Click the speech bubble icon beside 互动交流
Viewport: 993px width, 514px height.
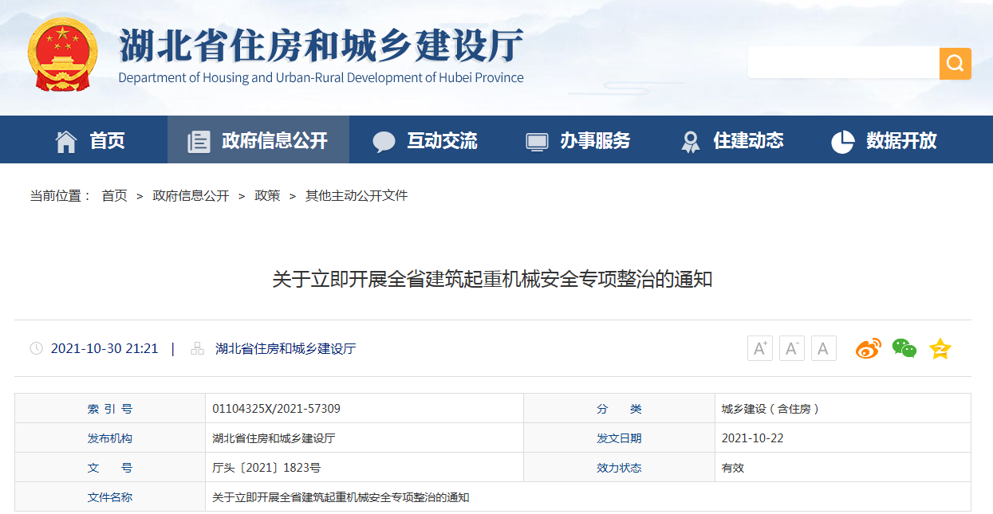click(384, 139)
